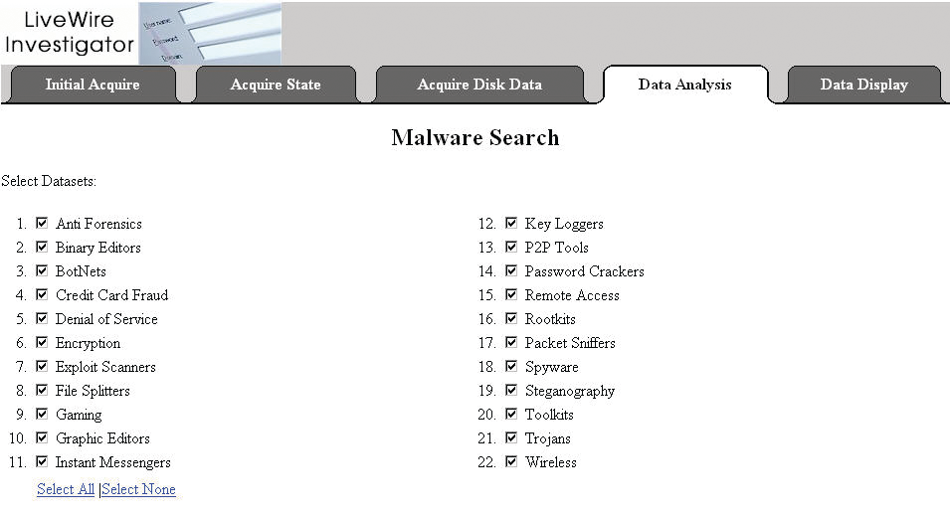This screenshot has height=518, width=950.
Task: Click the 'Credit Card Fraud' label text
Action: [x=112, y=295]
